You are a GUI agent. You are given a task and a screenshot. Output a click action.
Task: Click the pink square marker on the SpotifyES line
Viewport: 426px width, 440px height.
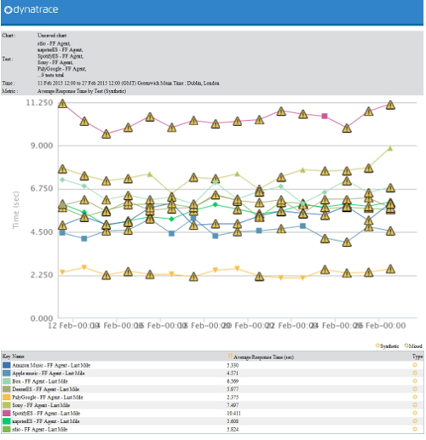point(325,116)
